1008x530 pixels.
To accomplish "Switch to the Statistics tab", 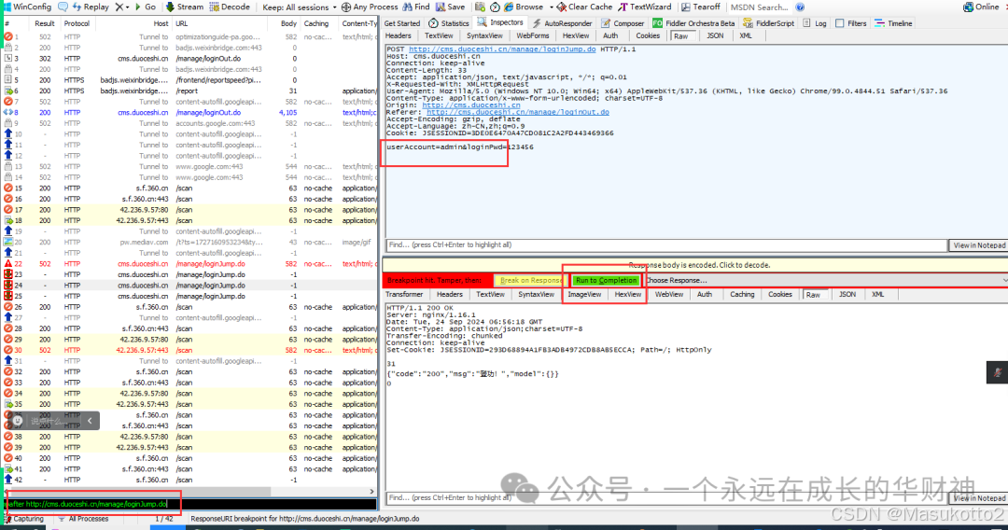I will click(449, 23).
